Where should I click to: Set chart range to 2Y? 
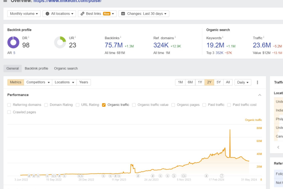click(209, 82)
